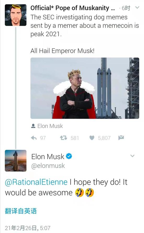144x233 pixels.
Task: Like the tweet with heart icon
Action: click(x=92, y=138)
